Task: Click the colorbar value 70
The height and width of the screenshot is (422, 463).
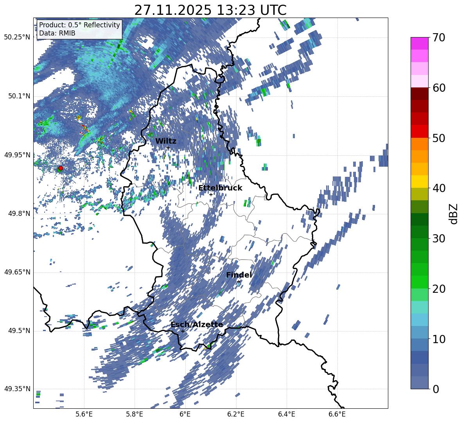Action: (x=439, y=38)
